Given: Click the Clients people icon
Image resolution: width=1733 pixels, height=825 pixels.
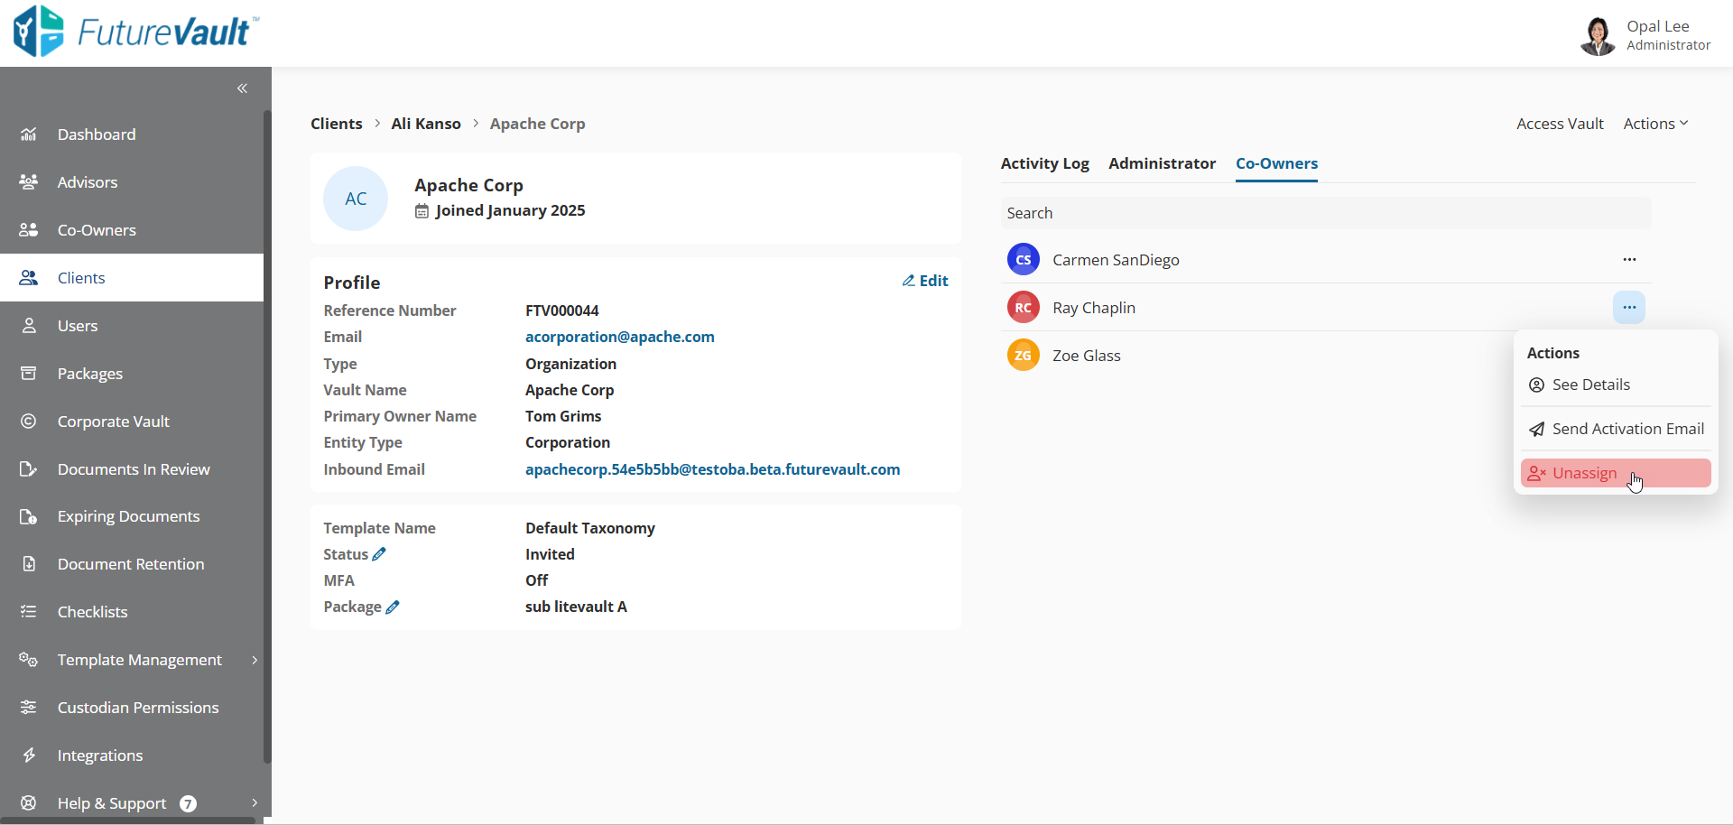Looking at the screenshot, I should (29, 278).
